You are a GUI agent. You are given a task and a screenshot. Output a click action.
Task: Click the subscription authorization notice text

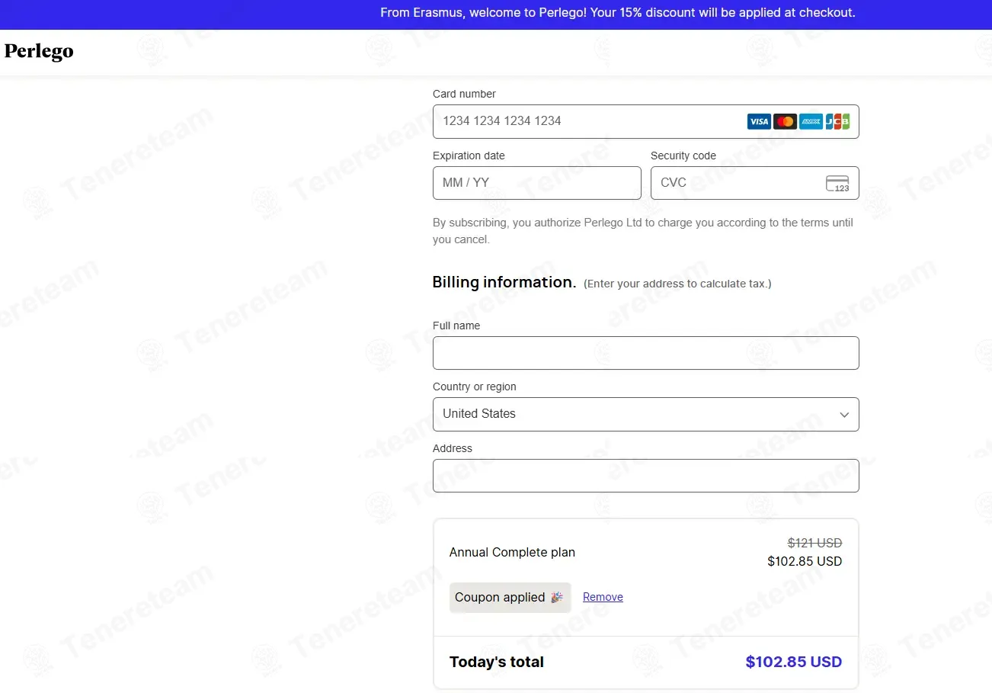click(643, 231)
